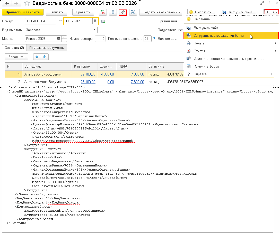Click the Выплатить toolbar button
The width and height of the screenshot is (280, 233).
click(201, 12)
